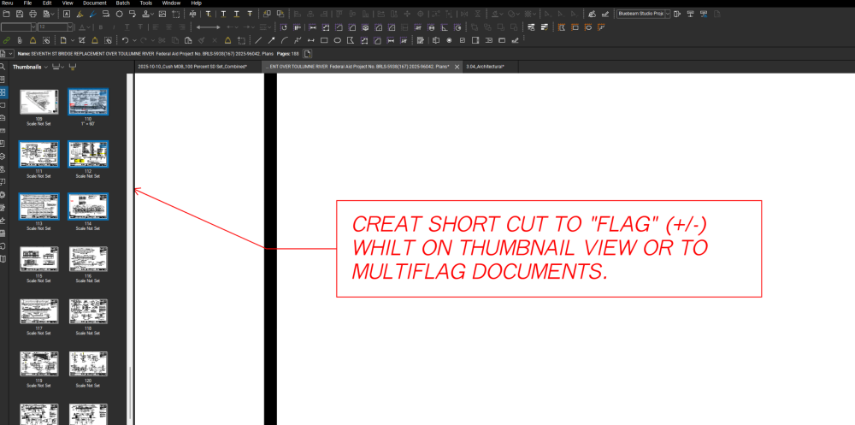Open the View menu
This screenshot has height=425, width=855.
(x=67, y=3)
